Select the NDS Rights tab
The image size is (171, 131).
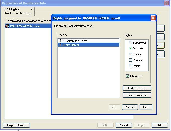(x=12, y=9)
